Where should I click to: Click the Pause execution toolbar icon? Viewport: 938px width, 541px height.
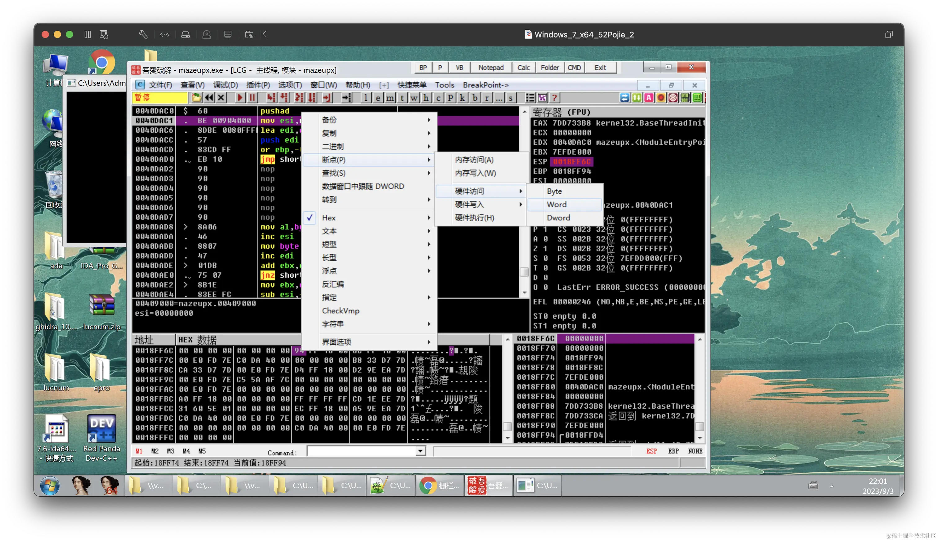252,98
